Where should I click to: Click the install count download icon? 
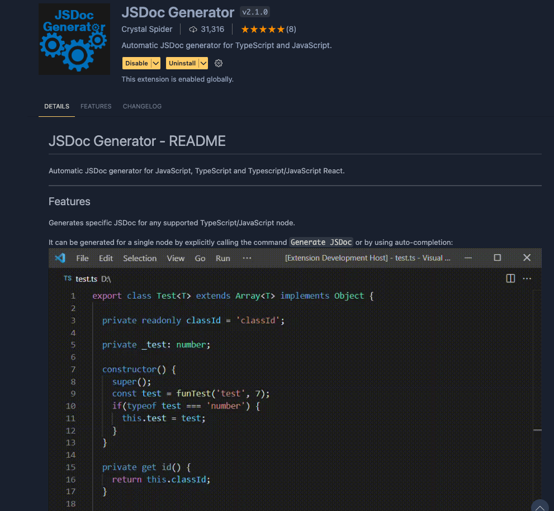pos(193,29)
